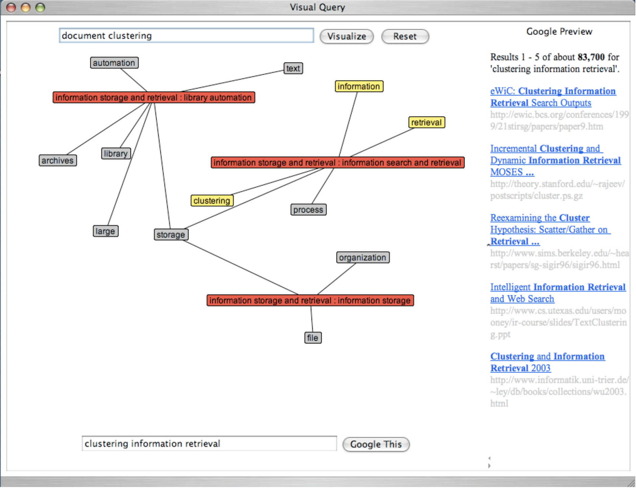Image resolution: width=636 pixels, height=488 pixels.
Task: Click the ewic.bcs.org result URL text
Action: 559,121
